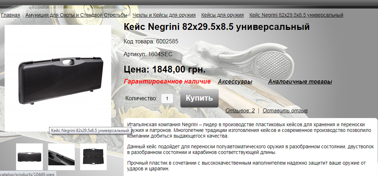
Task: Select the first closed-case thumbnail
Action: (29, 157)
